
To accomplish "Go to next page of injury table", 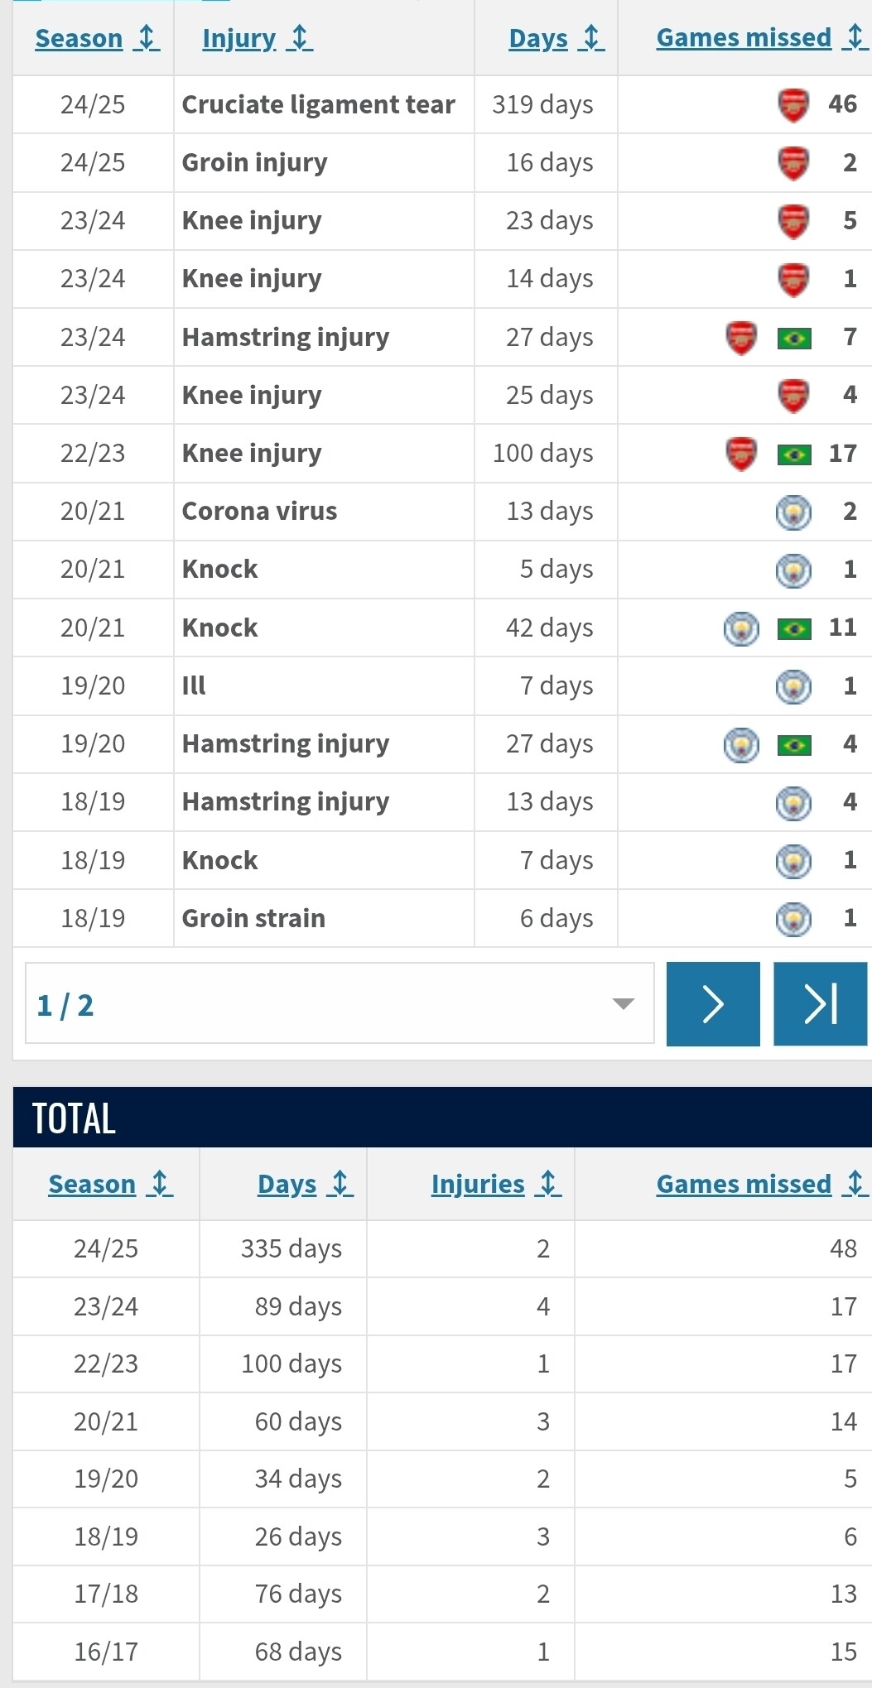I will pyautogui.click(x=713, y=1004).
